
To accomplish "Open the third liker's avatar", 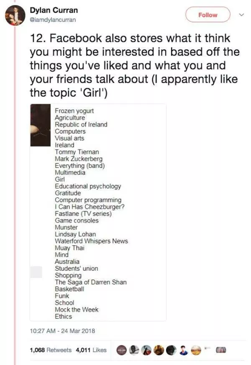I will tap(146, 350).
